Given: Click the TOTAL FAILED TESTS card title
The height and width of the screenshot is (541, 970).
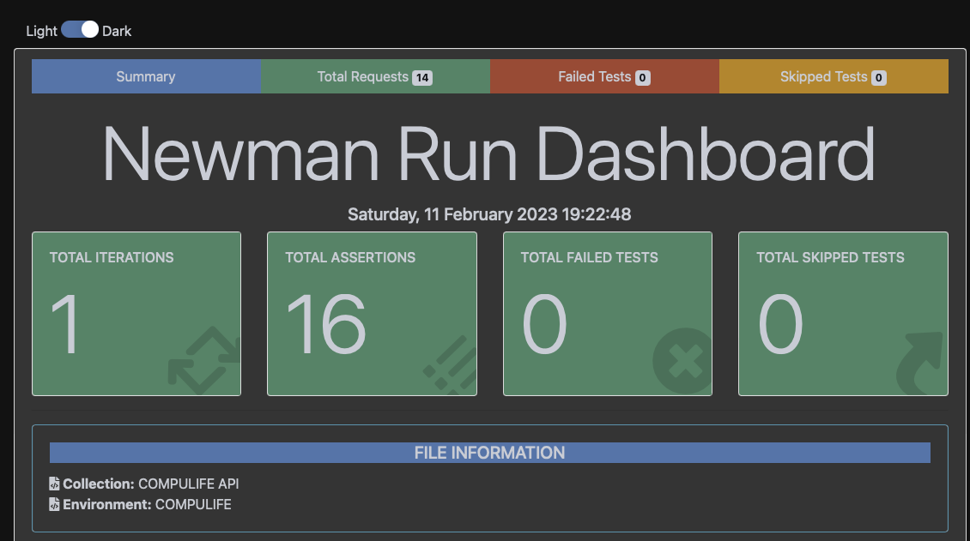Looking at the screenshot, I should (590, 257).
